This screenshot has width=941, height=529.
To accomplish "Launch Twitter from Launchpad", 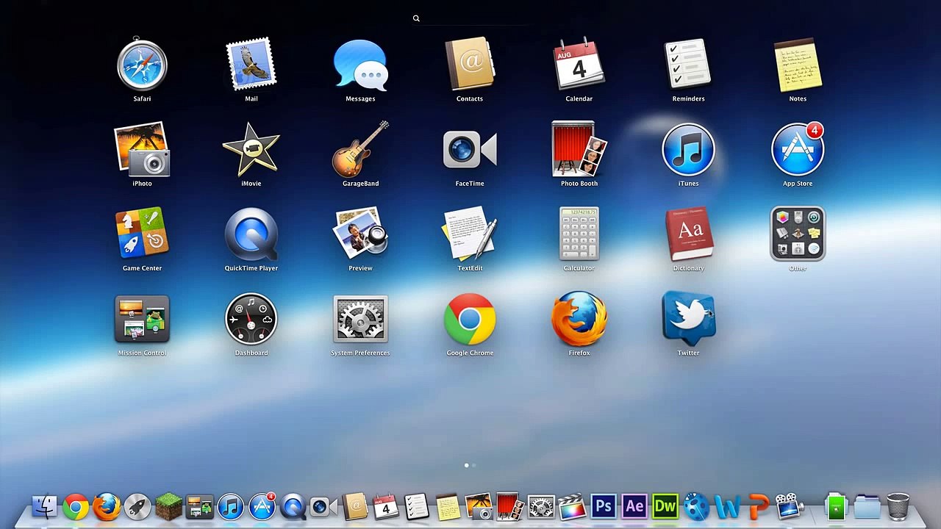I will (x=688, y=320).
